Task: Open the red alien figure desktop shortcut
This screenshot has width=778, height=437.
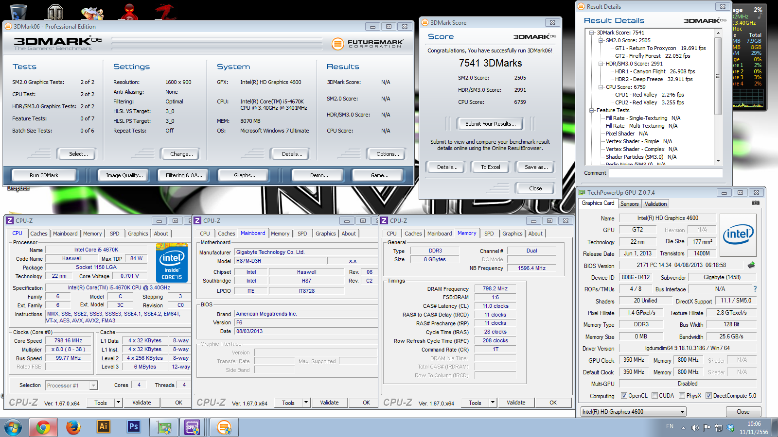Action: tap(129, 11)
